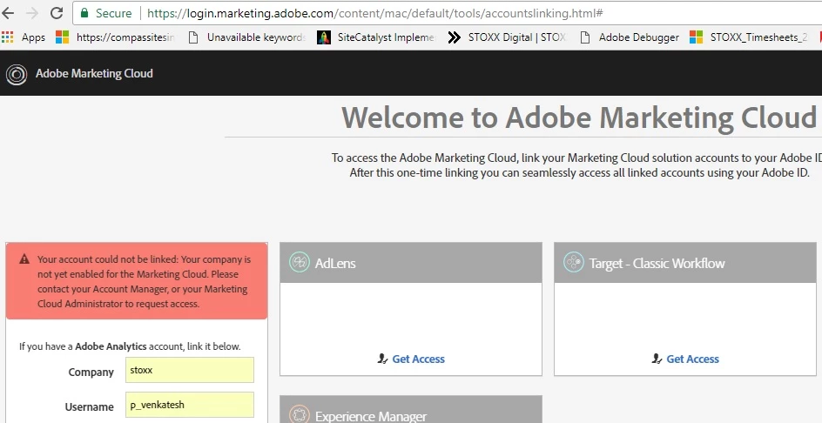Click the Target - Classic Workflow heading
822x423 pixels.
coord(657,263)
